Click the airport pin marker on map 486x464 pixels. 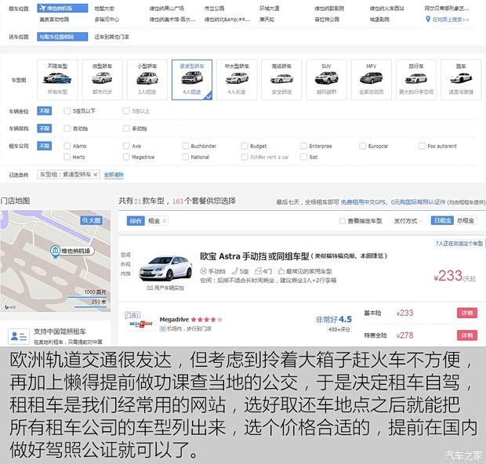tap(55, 251)
